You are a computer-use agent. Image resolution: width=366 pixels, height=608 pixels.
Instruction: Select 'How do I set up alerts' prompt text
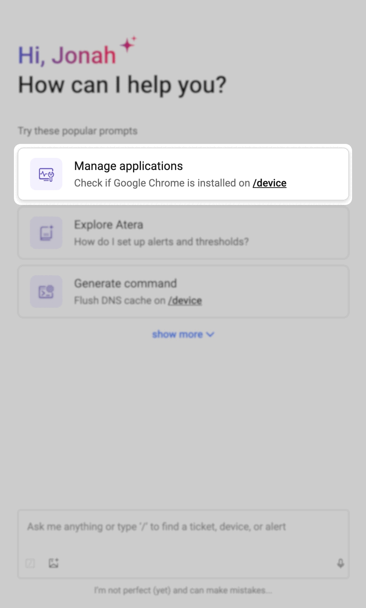click(x=161, y=242)
